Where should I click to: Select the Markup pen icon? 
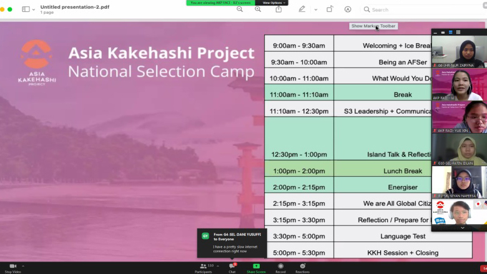[x=302, y=9]
